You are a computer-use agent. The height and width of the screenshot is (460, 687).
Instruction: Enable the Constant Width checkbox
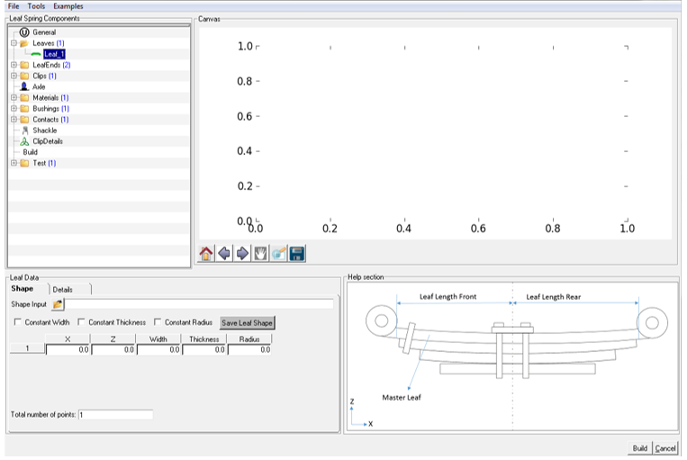18,322
